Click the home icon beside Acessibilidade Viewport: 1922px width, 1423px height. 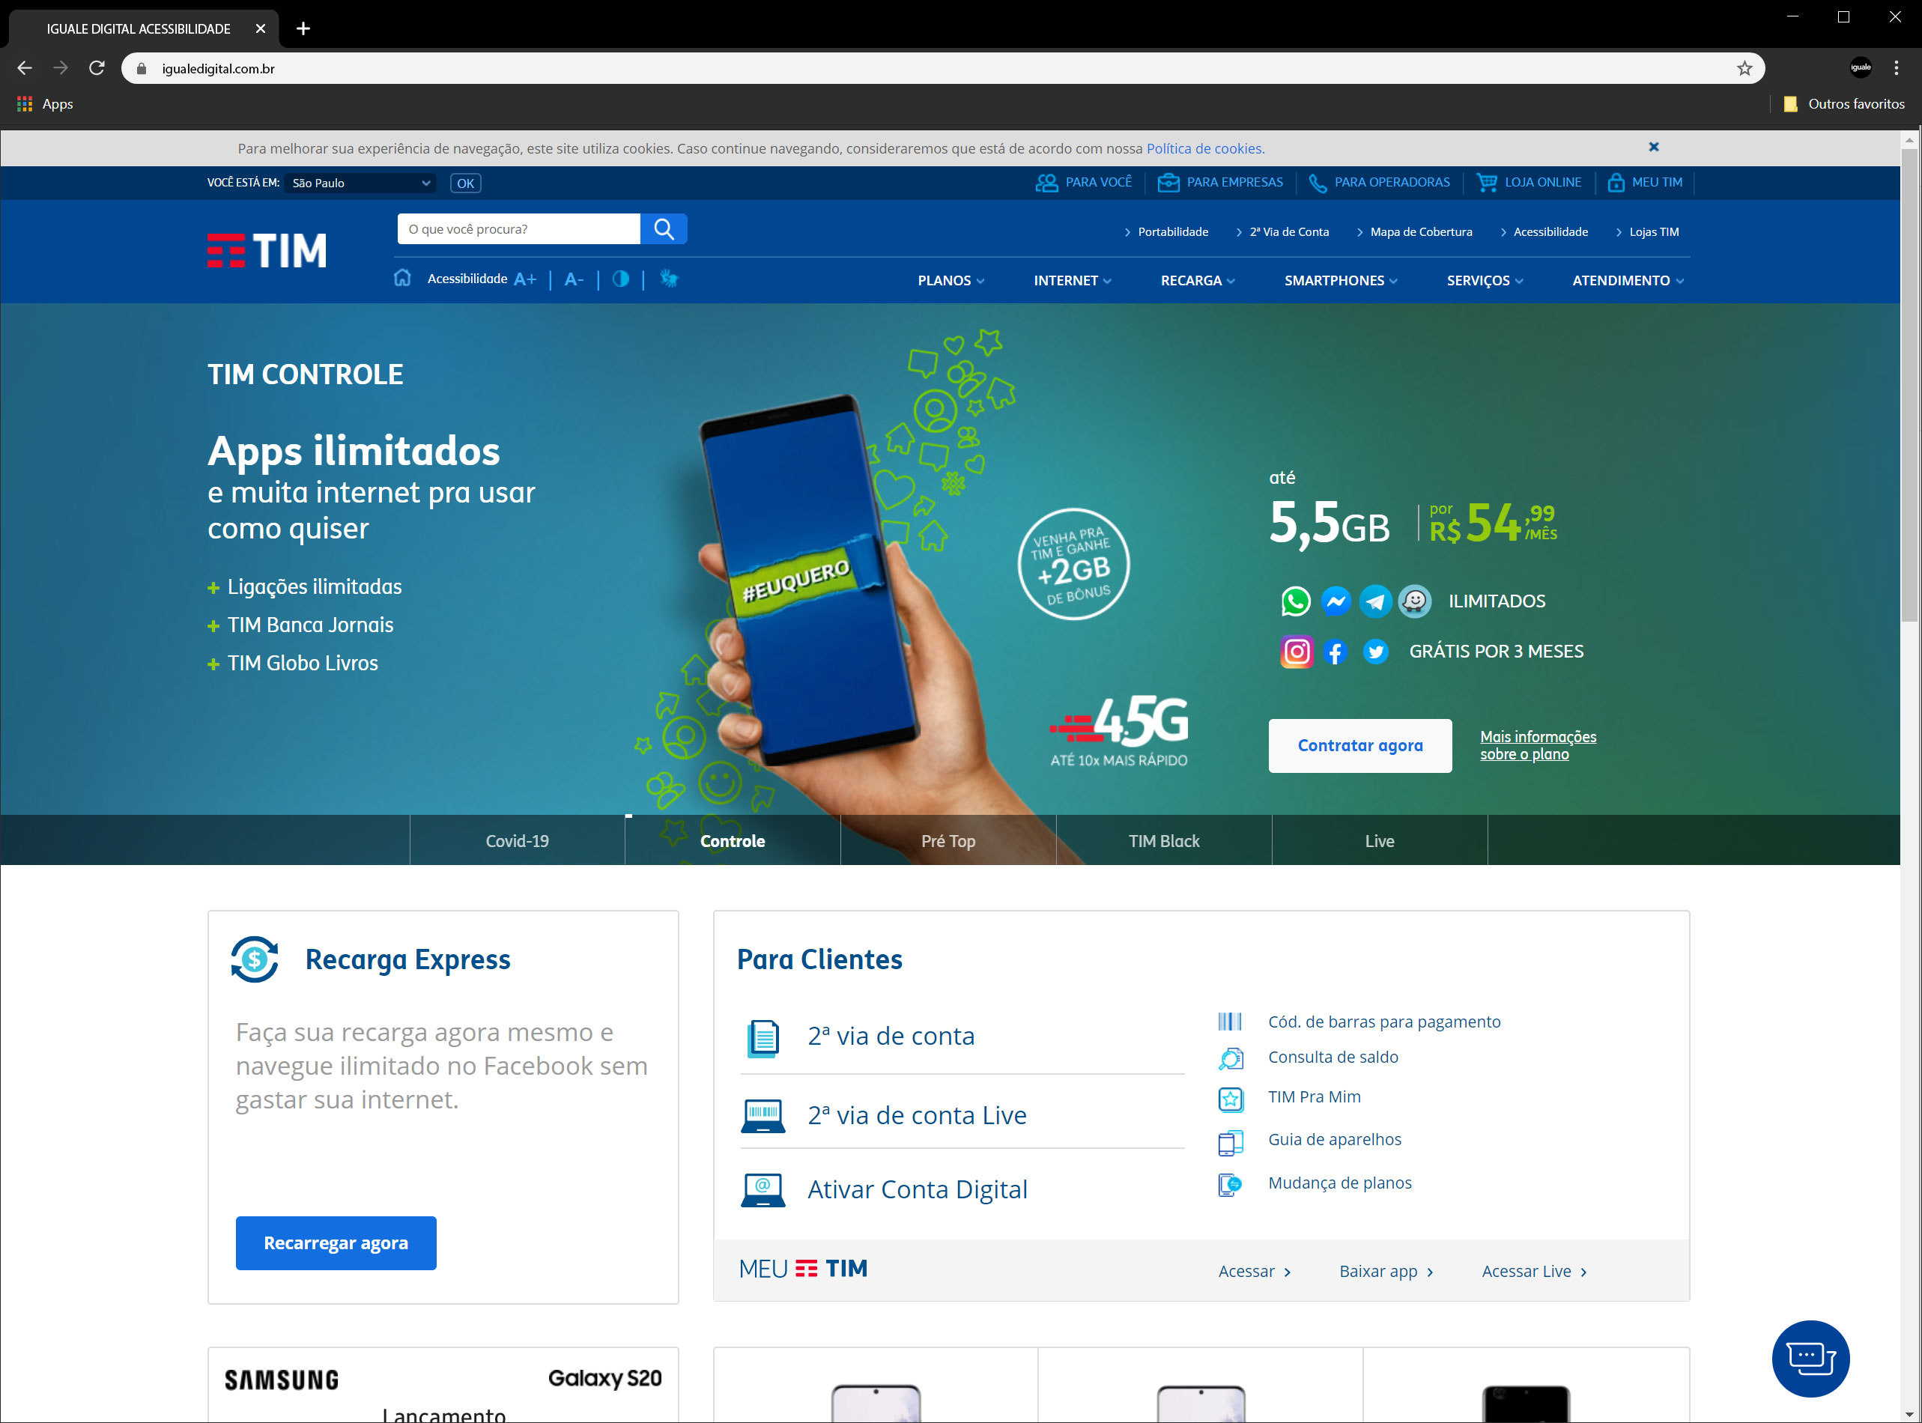click(402, 277)
